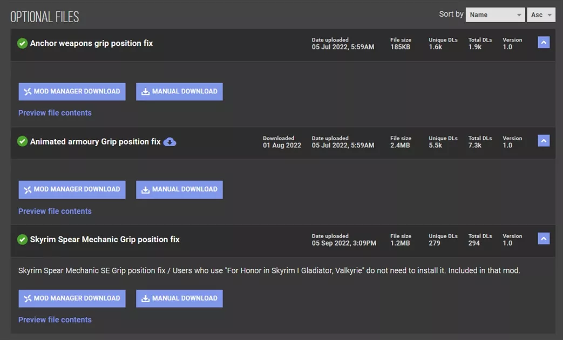
Task: Click upload date 05 Sep 2022, 3:09PM
Action: pos(344,243)
